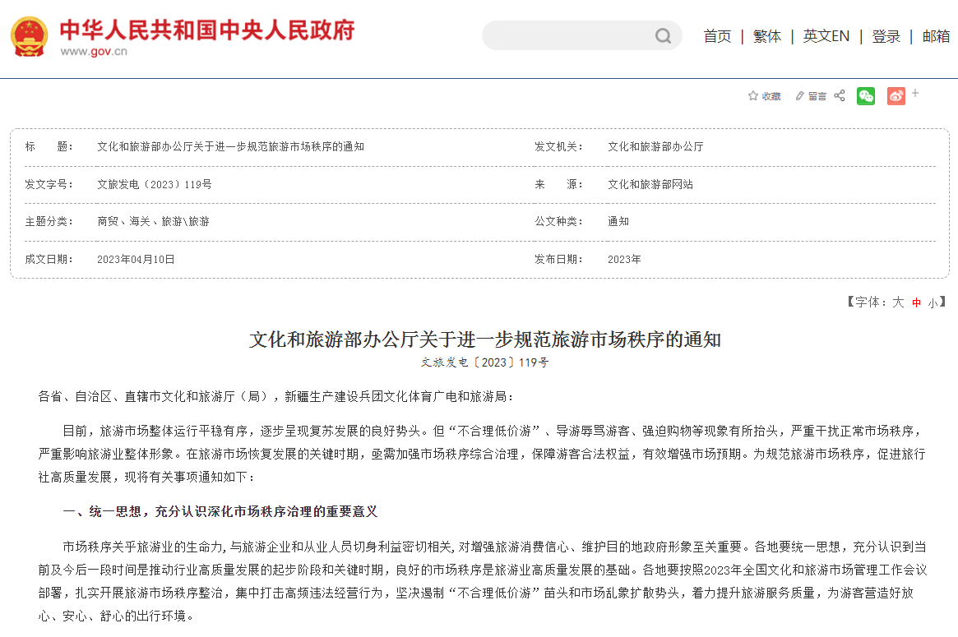Click the 中华人民共和国中央人民政府 site title
The width and height of the screenshot is (958, 637).
point(206,30)
